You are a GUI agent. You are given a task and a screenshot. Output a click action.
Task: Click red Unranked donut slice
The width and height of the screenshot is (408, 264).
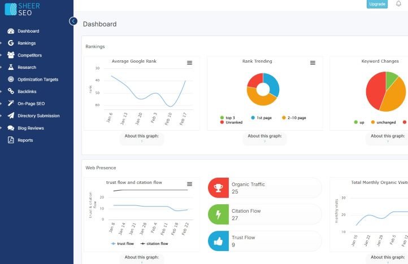(254, 80)
